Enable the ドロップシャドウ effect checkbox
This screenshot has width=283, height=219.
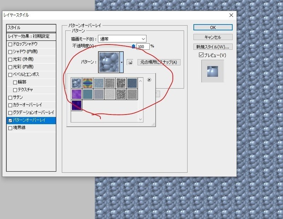pos(10,44)
